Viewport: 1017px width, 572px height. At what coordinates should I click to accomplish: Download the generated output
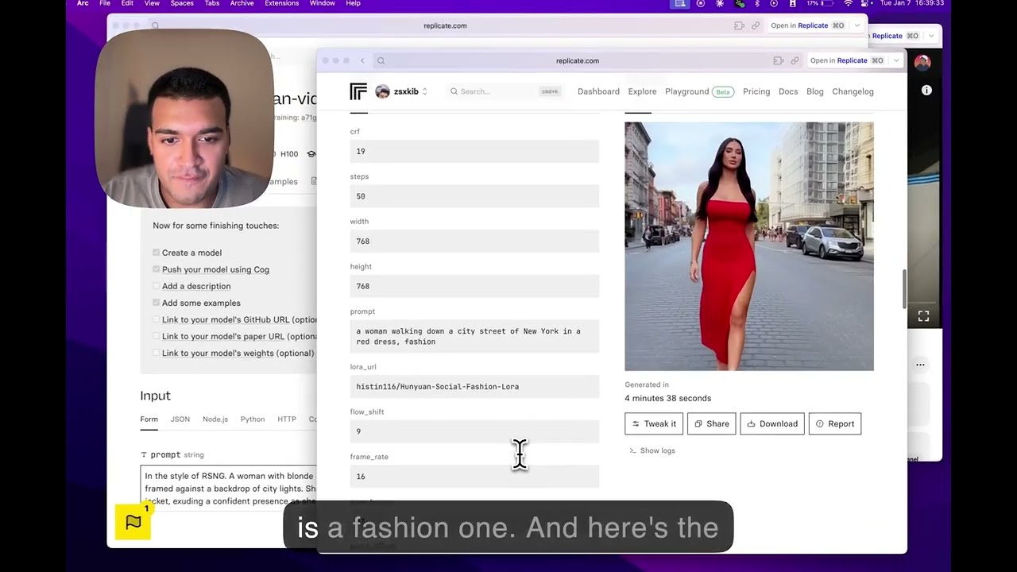(772, 423)
